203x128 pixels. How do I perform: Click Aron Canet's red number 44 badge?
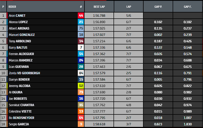[x=81, y=16]
